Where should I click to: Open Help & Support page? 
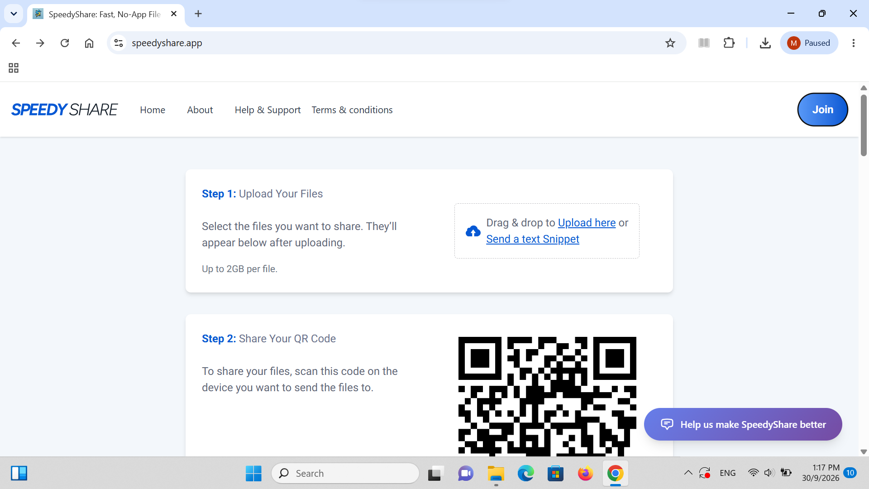pyautogui.click(x=267, y=110)
